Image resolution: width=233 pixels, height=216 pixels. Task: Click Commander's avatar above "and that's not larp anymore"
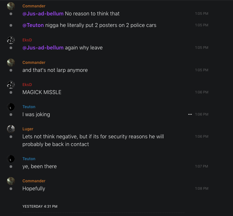(x=11, y=63)
